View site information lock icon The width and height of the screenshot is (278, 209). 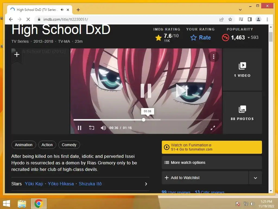(x=39, y=19)
